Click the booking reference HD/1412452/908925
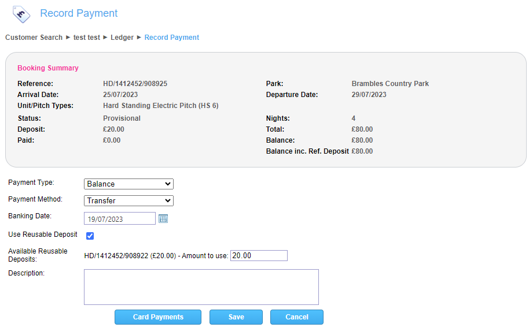This screenshot has width=529, height=335. (x=135, y=84)
